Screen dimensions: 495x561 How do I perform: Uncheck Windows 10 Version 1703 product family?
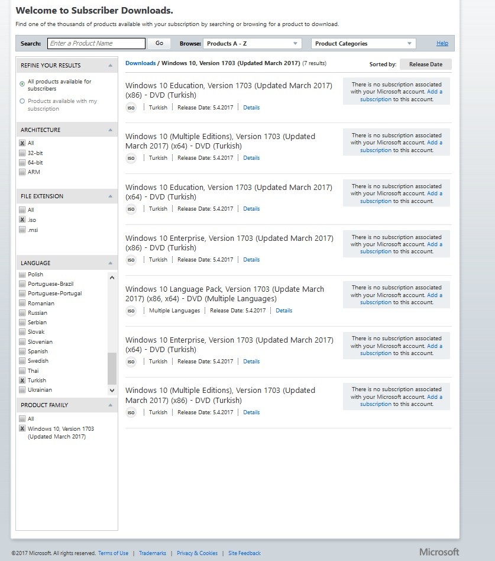pyautogui.click(x=22, y=428)
